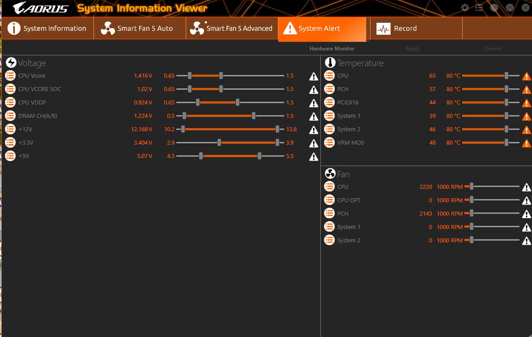Image resolution: width=532 pixels, height=337 pixels.
Task: Open the Record tab
Action: tap(416, 29)
